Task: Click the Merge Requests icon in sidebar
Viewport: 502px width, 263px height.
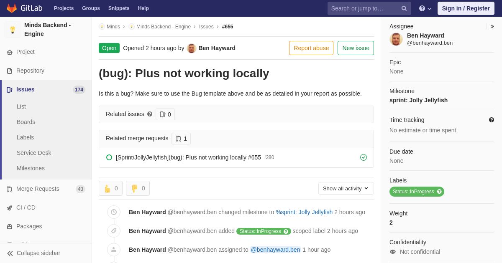Action: click(10, 189)
